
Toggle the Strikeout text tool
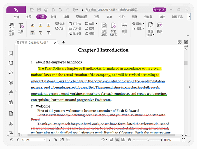click(x=33, y=33)
